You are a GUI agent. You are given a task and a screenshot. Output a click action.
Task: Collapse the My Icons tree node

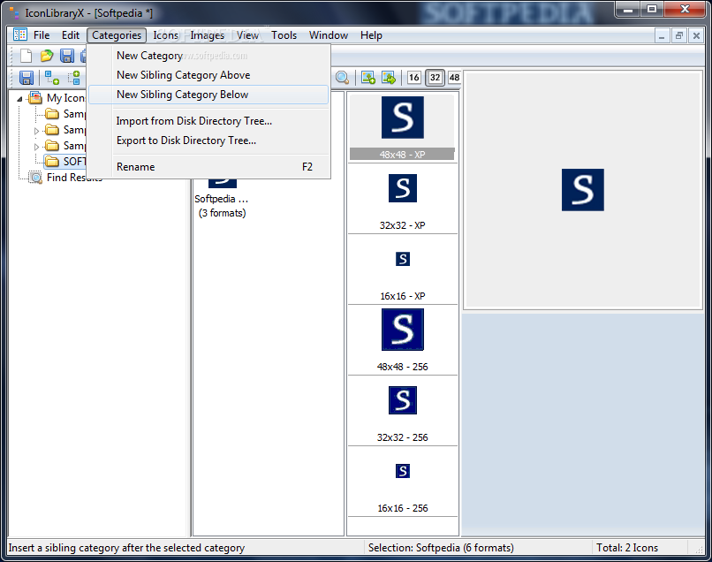(19, 99)
